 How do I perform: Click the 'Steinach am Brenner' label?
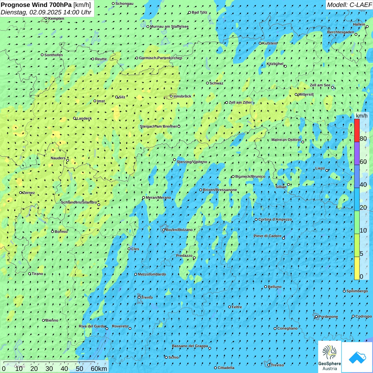tap(159, 126)
